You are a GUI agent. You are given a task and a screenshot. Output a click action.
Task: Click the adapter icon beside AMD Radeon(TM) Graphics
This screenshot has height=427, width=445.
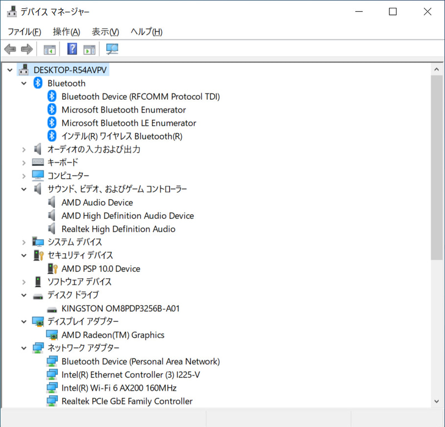pos(51,335)
